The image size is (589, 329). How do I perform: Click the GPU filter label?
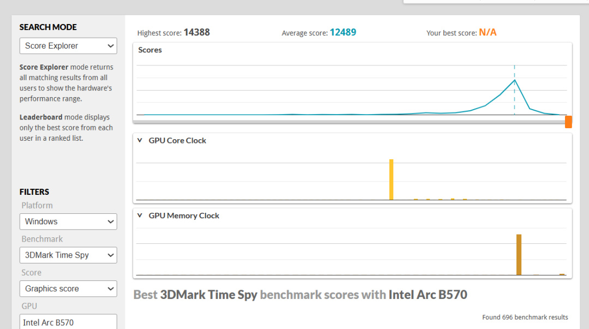29,306
